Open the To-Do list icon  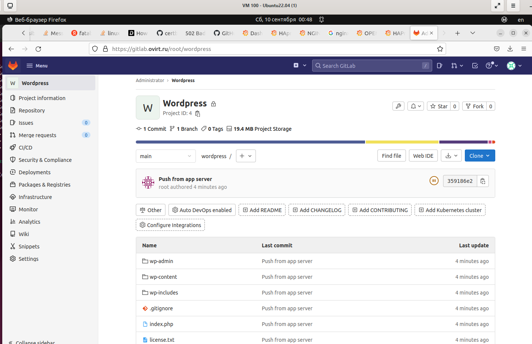475,66
